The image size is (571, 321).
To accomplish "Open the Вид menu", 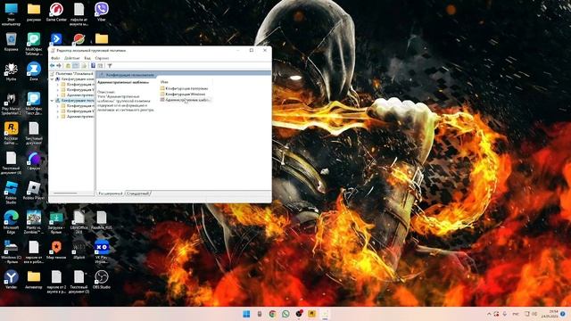I will [x=87, y=58].
